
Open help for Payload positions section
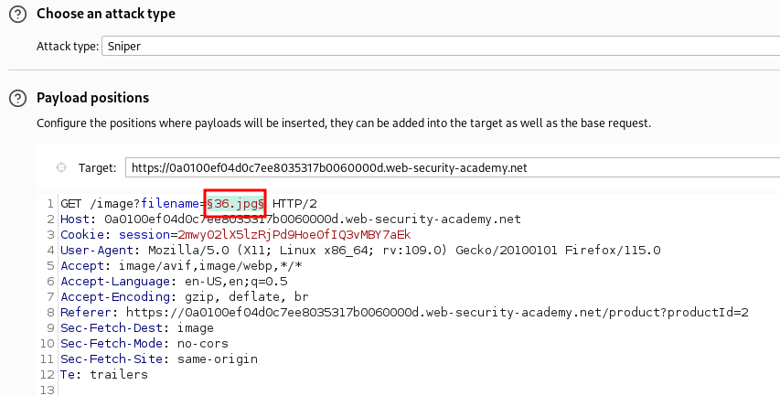pyautogui.click(x=18, y=98)
